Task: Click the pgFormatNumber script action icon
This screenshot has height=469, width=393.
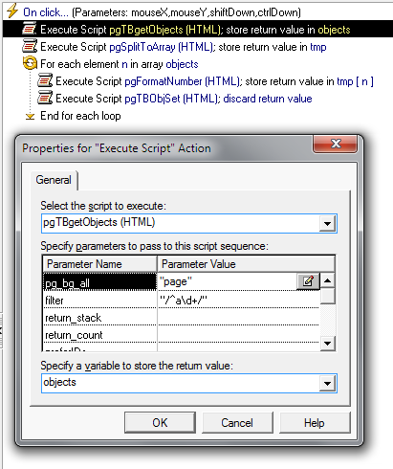Action: click(x=45, y=80)
